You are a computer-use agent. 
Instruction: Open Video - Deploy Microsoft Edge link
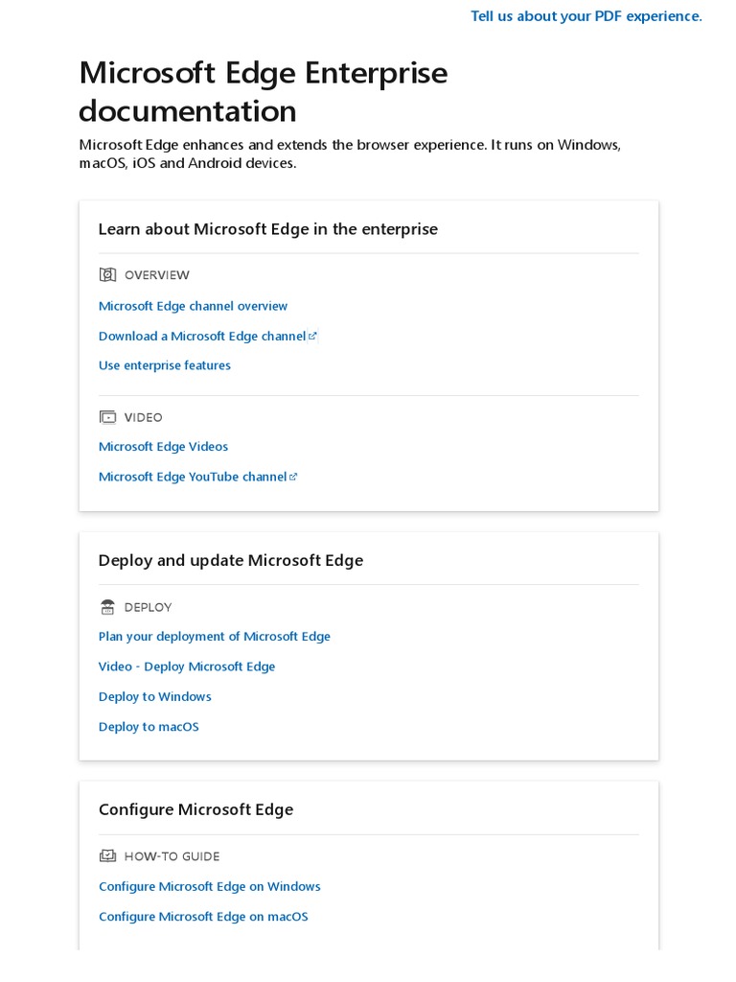tap(186, 666)
